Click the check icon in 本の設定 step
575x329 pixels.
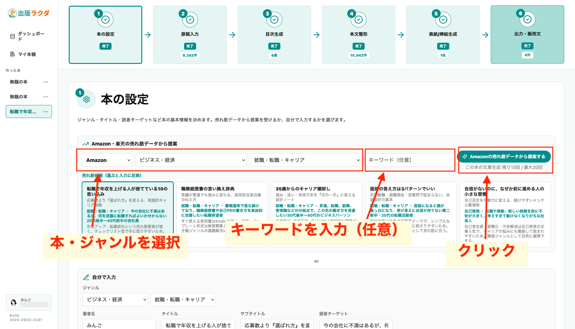click(105, 20)
